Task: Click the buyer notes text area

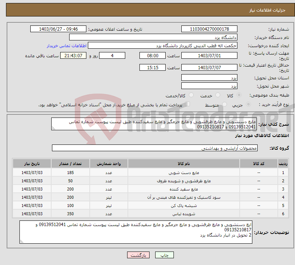Action: [136, 232]
